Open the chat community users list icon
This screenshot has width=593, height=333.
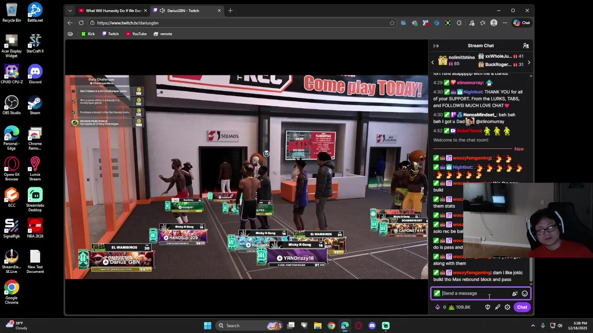(x=526, y=46)
